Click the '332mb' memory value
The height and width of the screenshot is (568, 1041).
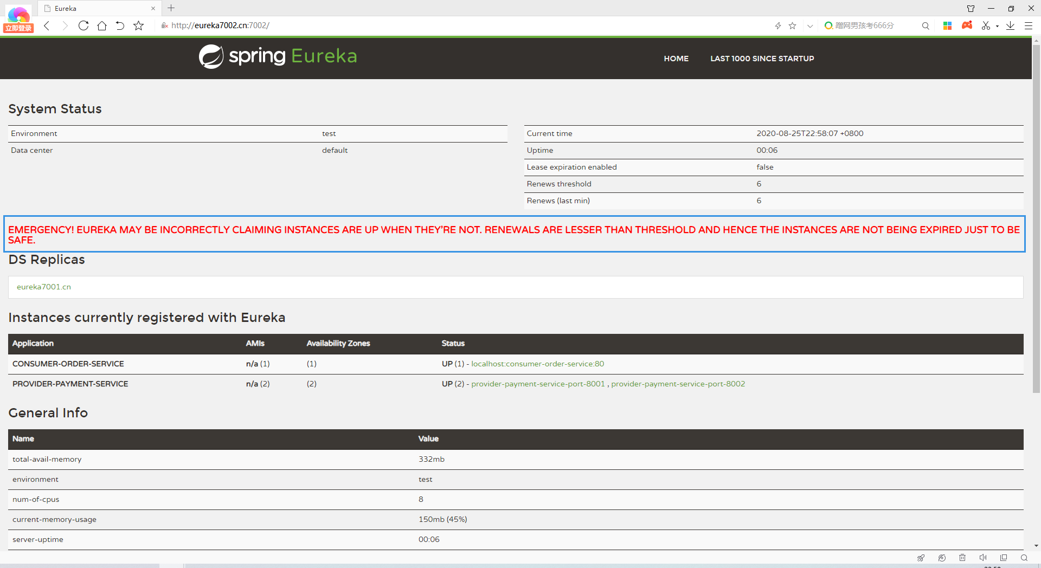point(432,460)
